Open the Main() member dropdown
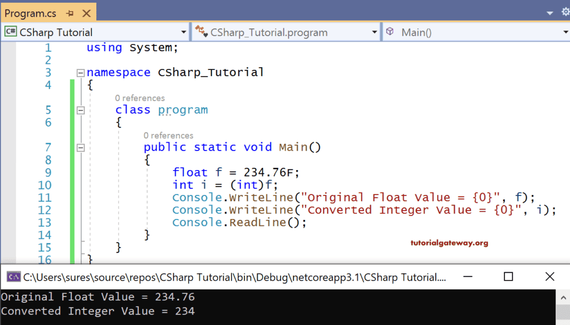This screenshot has width=570, height=325. (x=564, y=32)
